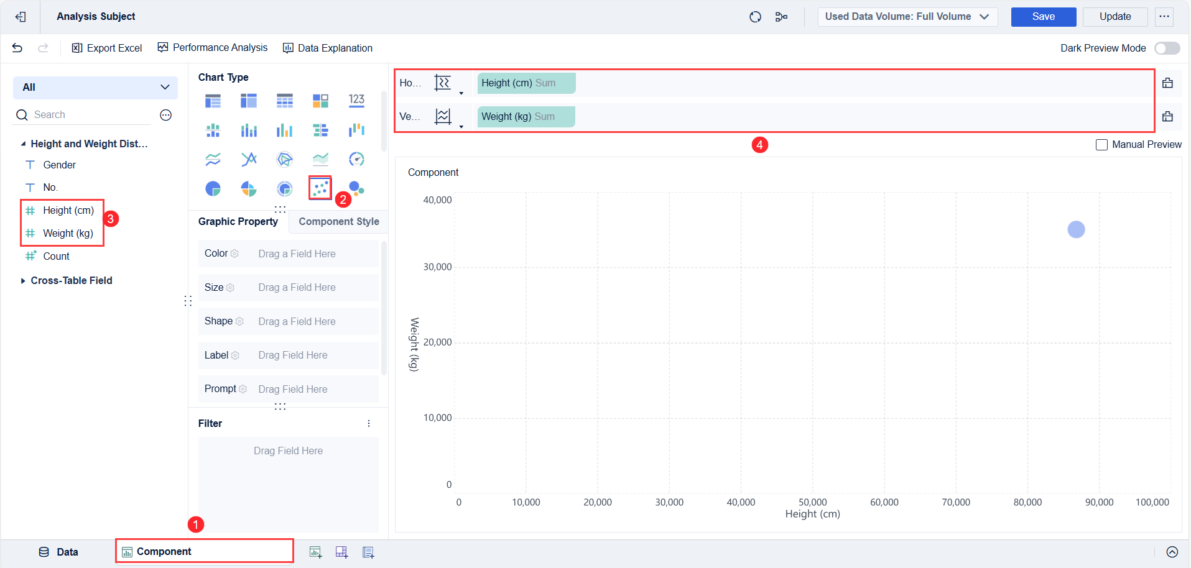Screen dimensions: 1191x568
Task: Select the Weight (kg) field in list
Action: [68, 234]
